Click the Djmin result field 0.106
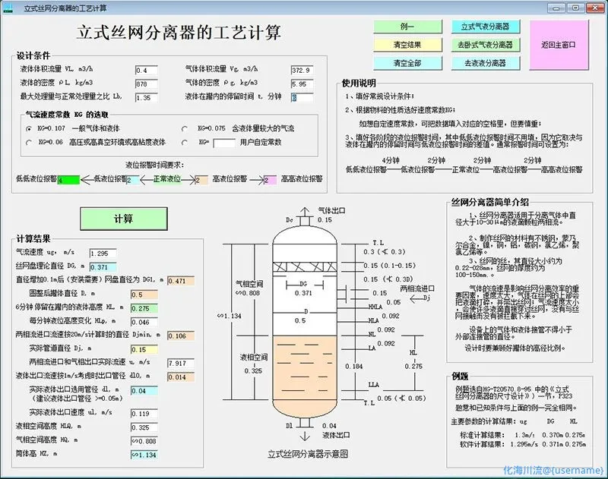Screen dimensions: 608x479 point(181,336)
